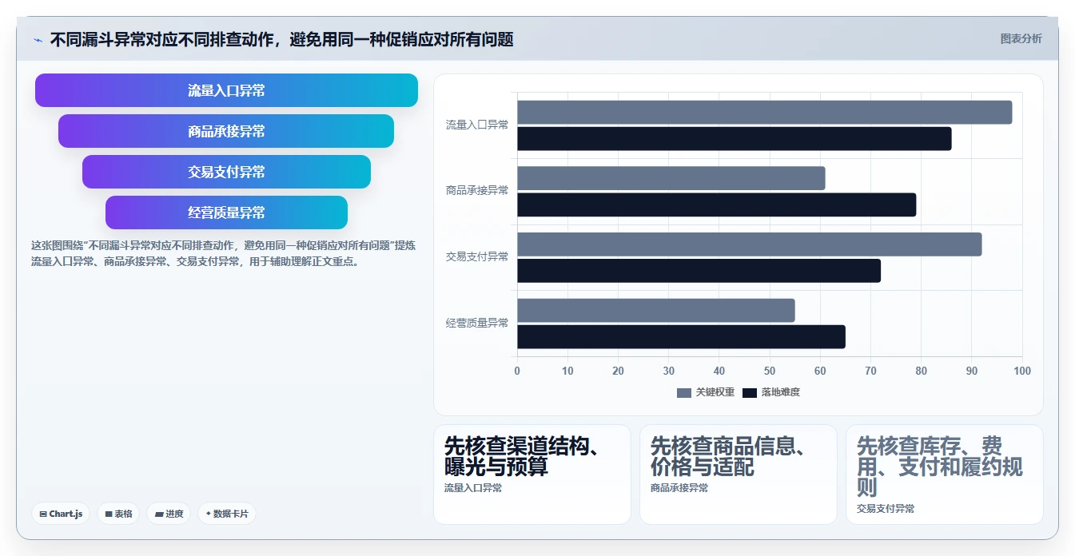Select the 流量入口异常 funnel stage
The height and width of the screenshot is (556, 1075).
pyautogui.click(x=226, y=90)
